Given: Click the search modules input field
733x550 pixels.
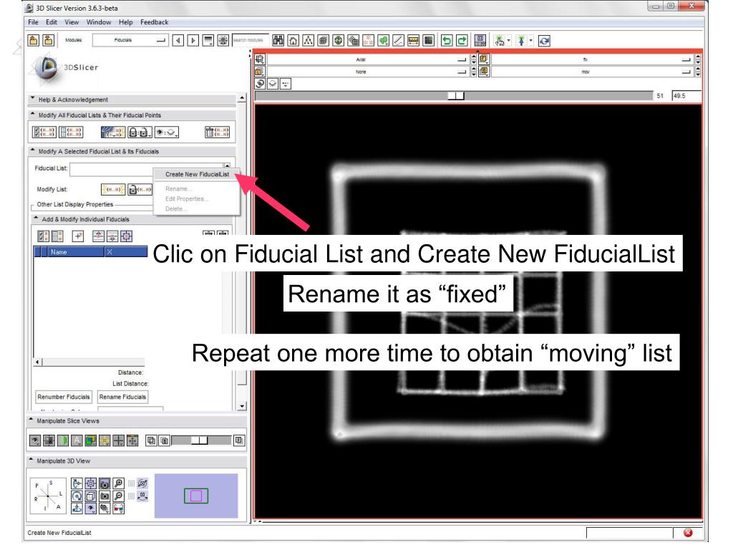Looking at the screenshot, I should pyautogui.click(x=251, y=40).
